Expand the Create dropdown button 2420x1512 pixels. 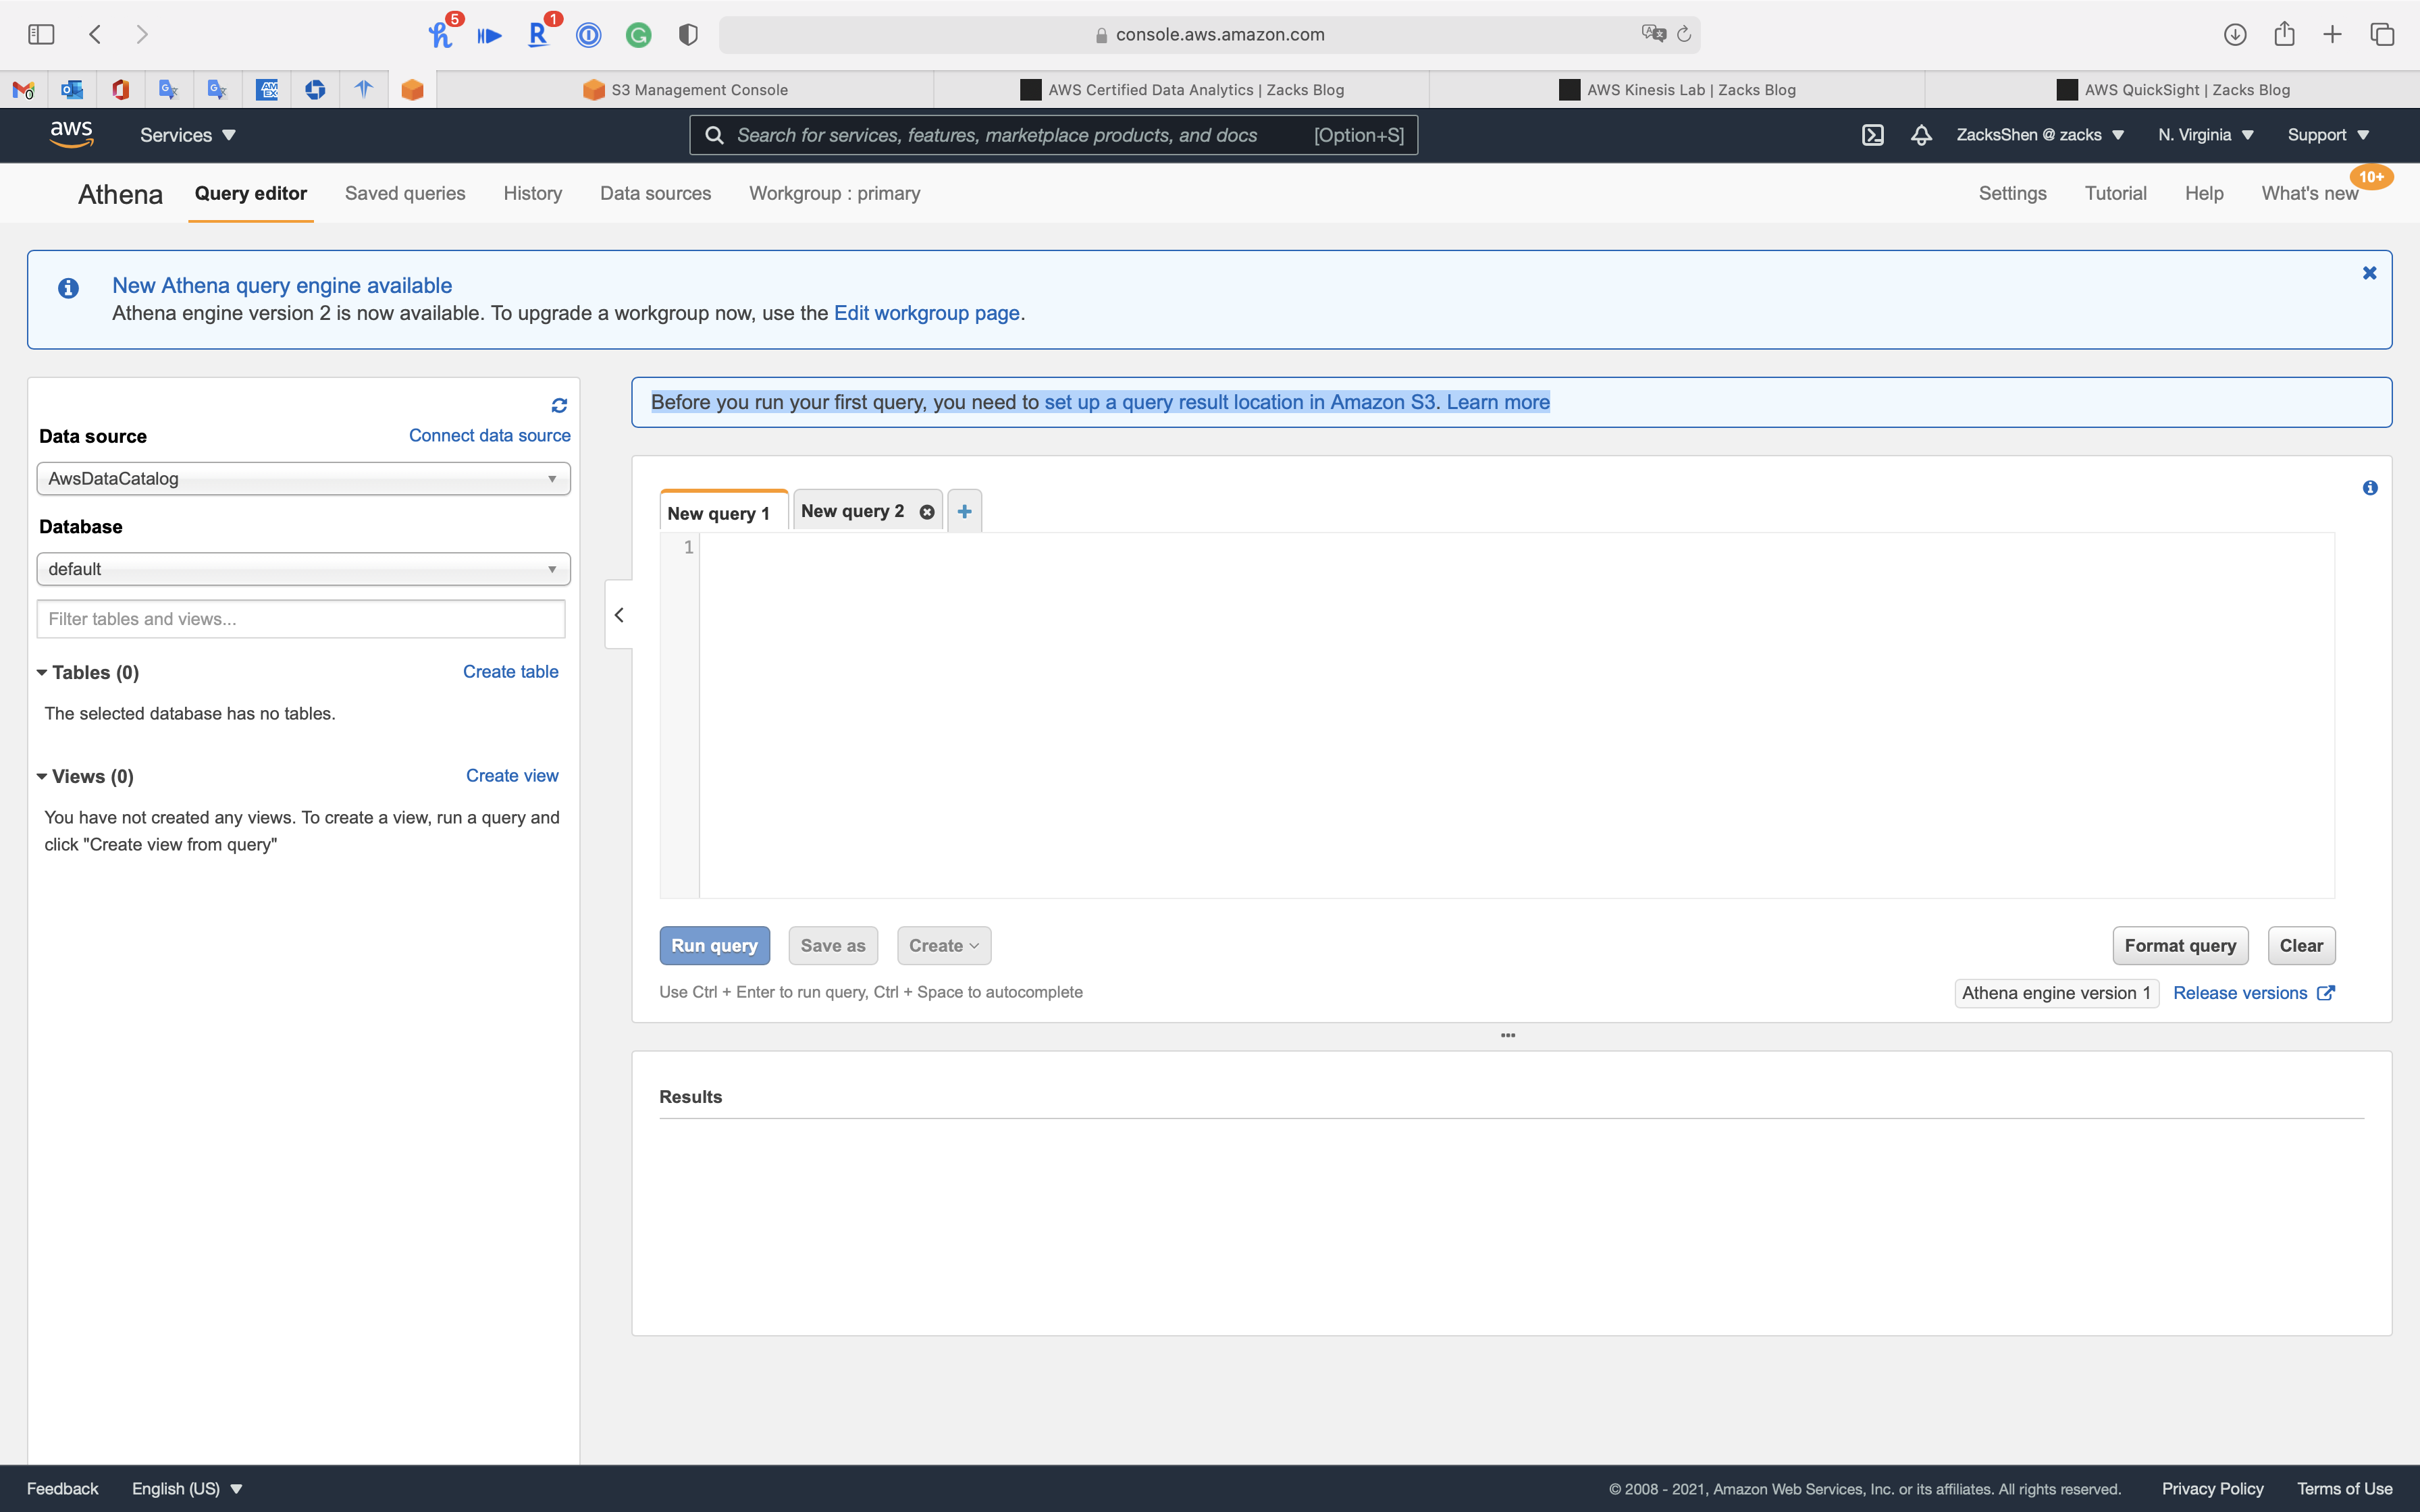point(943,946)
